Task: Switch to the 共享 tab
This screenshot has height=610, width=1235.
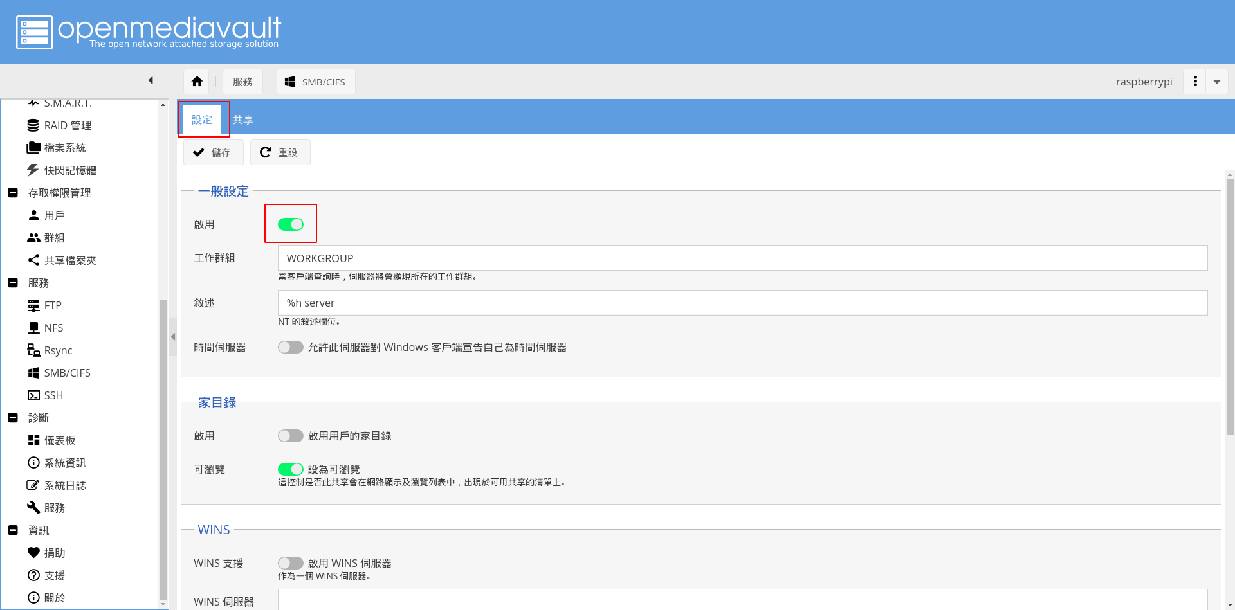Action: click(242, 120)
